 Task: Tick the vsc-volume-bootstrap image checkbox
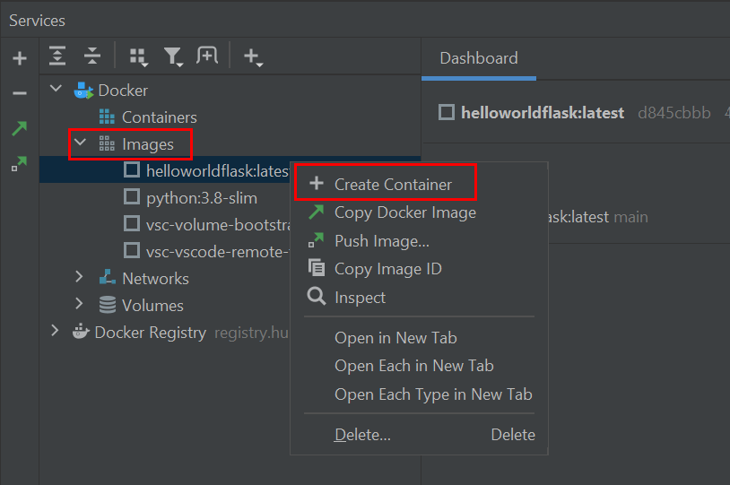(132, 223)
